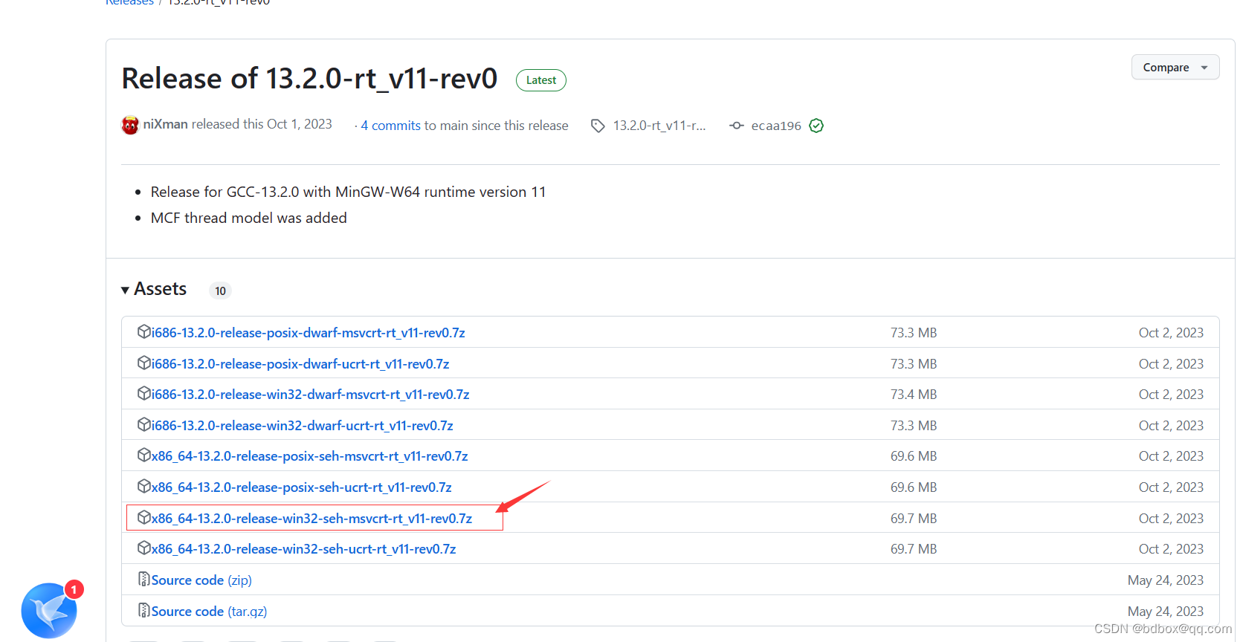
Task: Open the Releases breadcrumb link
Action: click(129, 2)
